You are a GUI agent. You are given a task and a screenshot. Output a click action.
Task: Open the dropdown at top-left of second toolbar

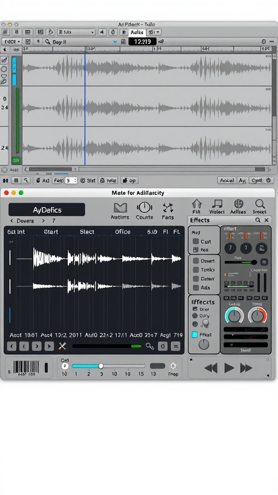[x=12, y=42]
